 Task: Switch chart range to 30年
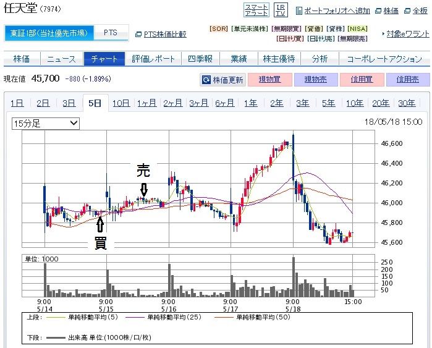(x=407, y=103)
